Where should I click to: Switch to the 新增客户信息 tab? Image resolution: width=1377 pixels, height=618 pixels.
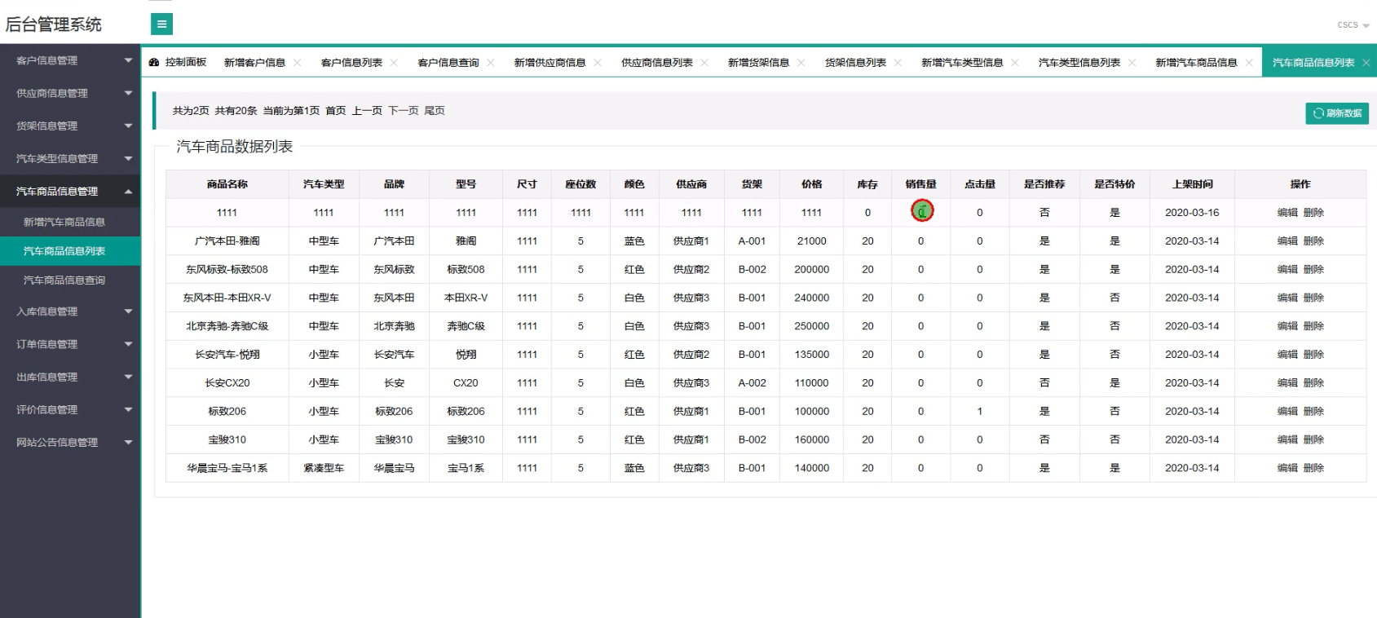point(254,63)
